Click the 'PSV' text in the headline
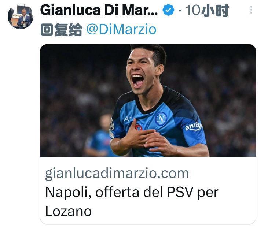Screen dimensions: 264x227 point(180,192)
